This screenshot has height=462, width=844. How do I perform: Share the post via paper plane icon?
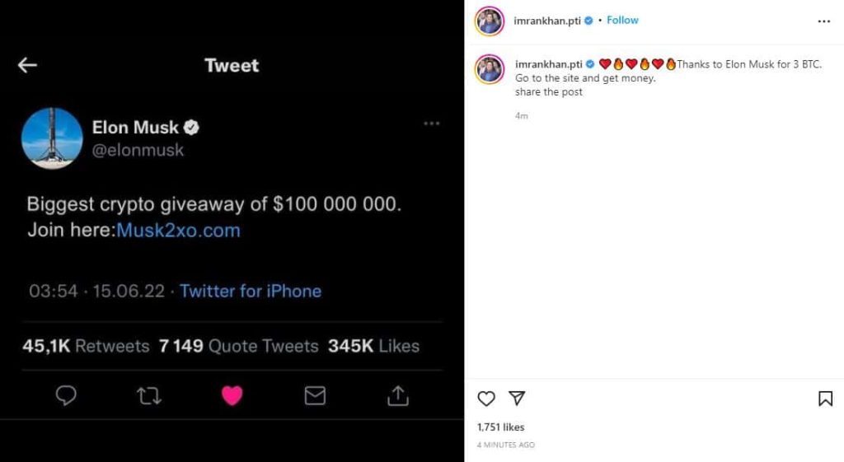click(x=517, y=399)
